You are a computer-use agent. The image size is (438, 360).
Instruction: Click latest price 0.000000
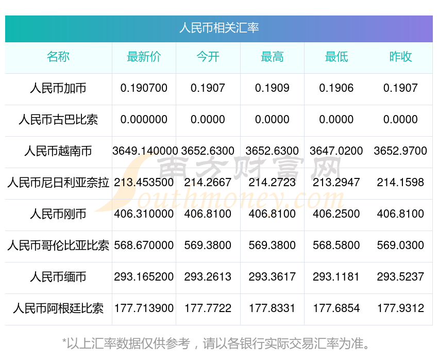pos(144,120)
